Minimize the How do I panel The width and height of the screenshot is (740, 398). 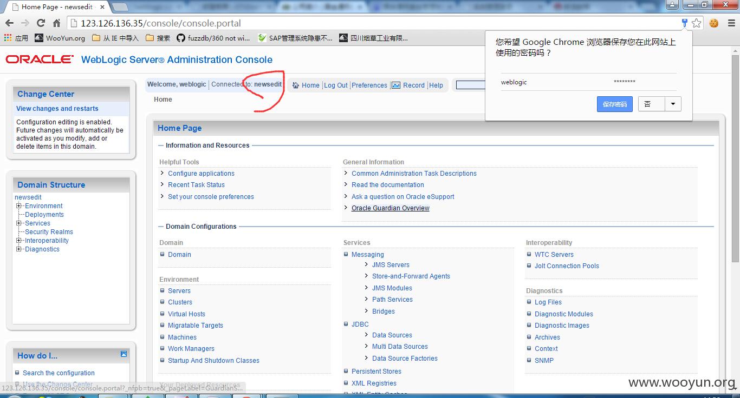coord(124,354)
